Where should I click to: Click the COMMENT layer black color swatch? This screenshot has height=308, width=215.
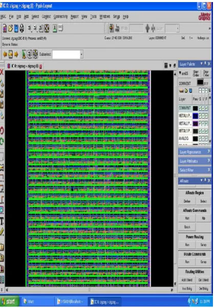click(x=195, y=108)
